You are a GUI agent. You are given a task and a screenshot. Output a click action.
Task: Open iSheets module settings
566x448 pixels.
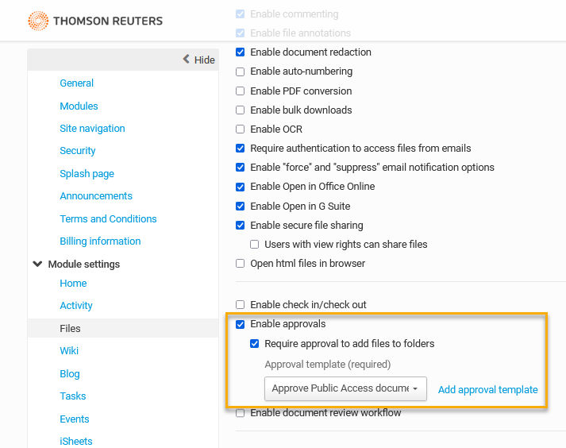(x=75, y=441)
